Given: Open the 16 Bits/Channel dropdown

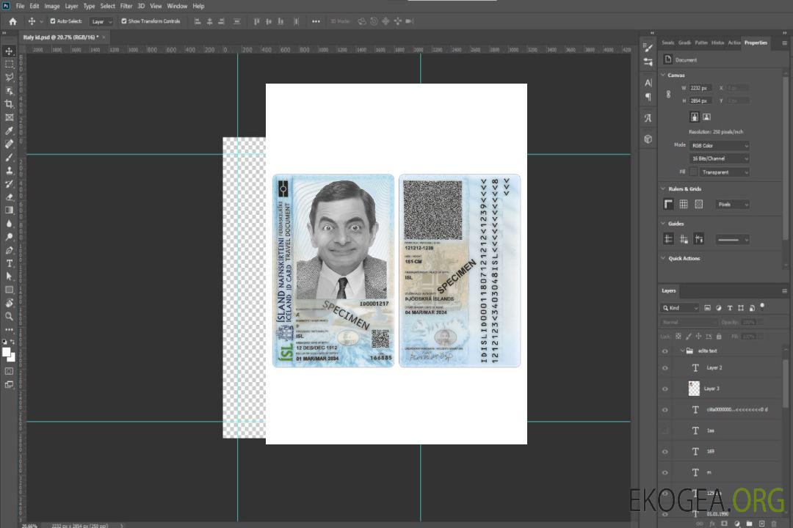Looking at the screenshot, I should coord(720,158).
